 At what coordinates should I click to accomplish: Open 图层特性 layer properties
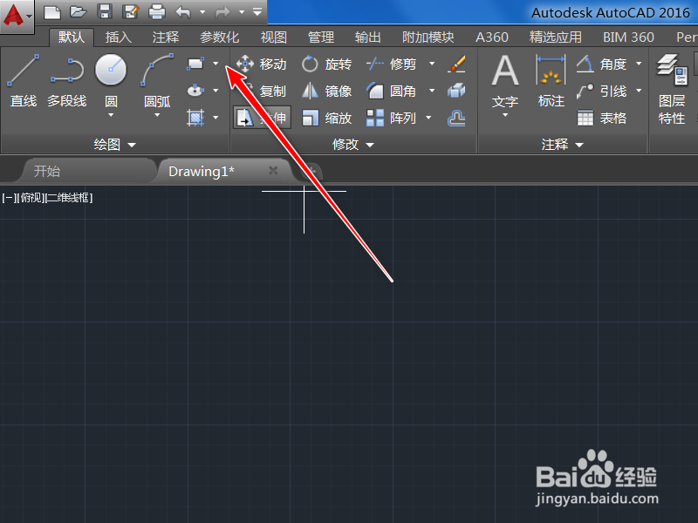[x=672, y=89]
